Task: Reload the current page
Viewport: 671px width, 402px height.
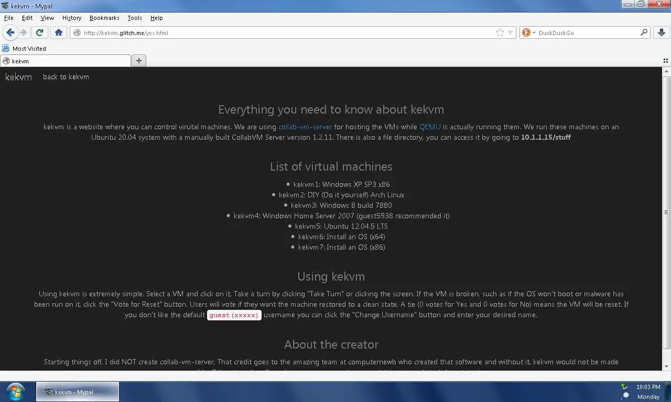Action: click(39, 32)
